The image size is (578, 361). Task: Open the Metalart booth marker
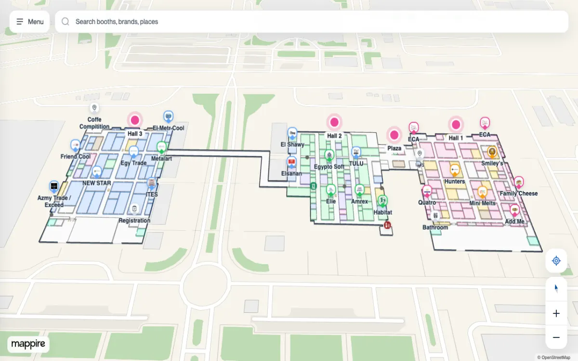point(162,147)
